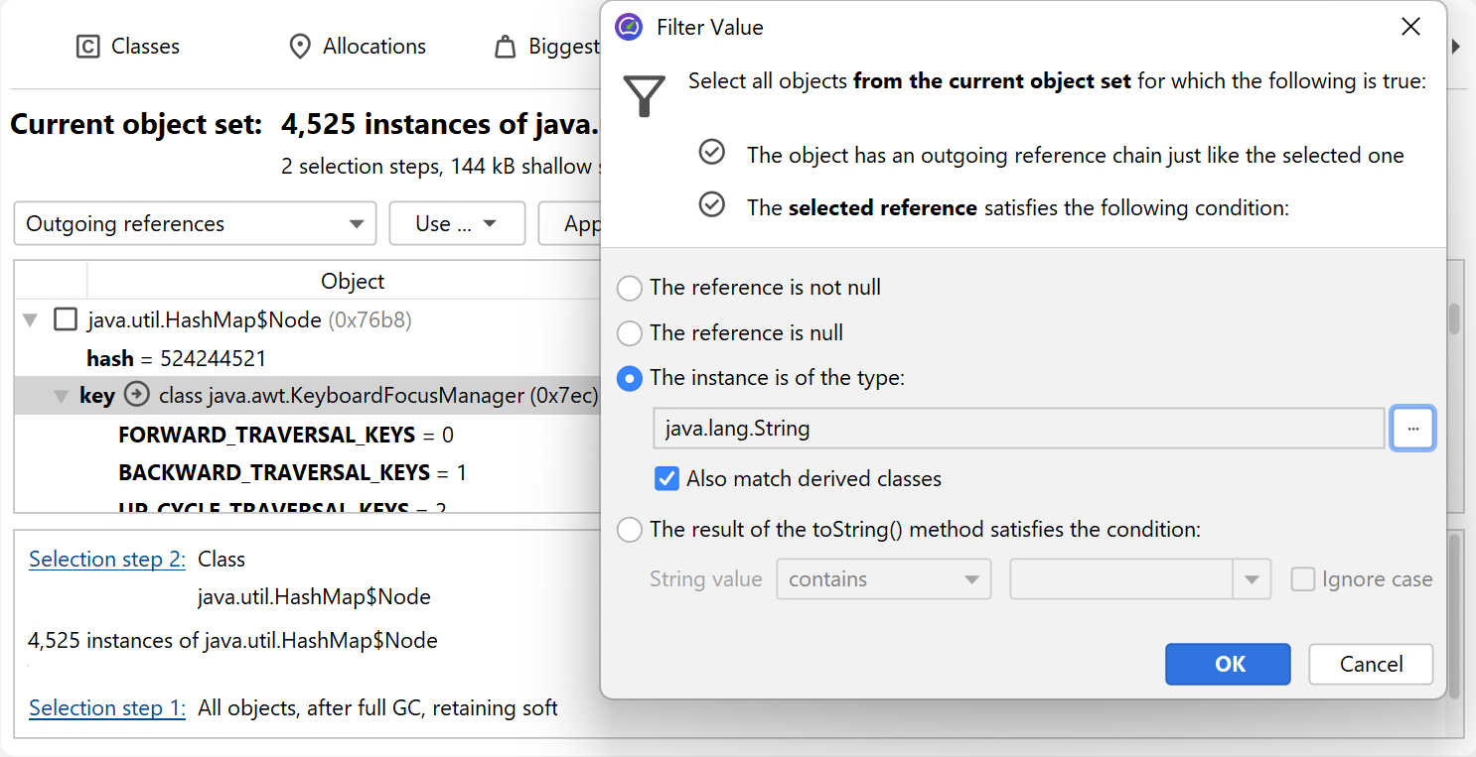Uncheck 'Also match derived classes'
The image size is (1476, 757).
(x=666, y=479)
